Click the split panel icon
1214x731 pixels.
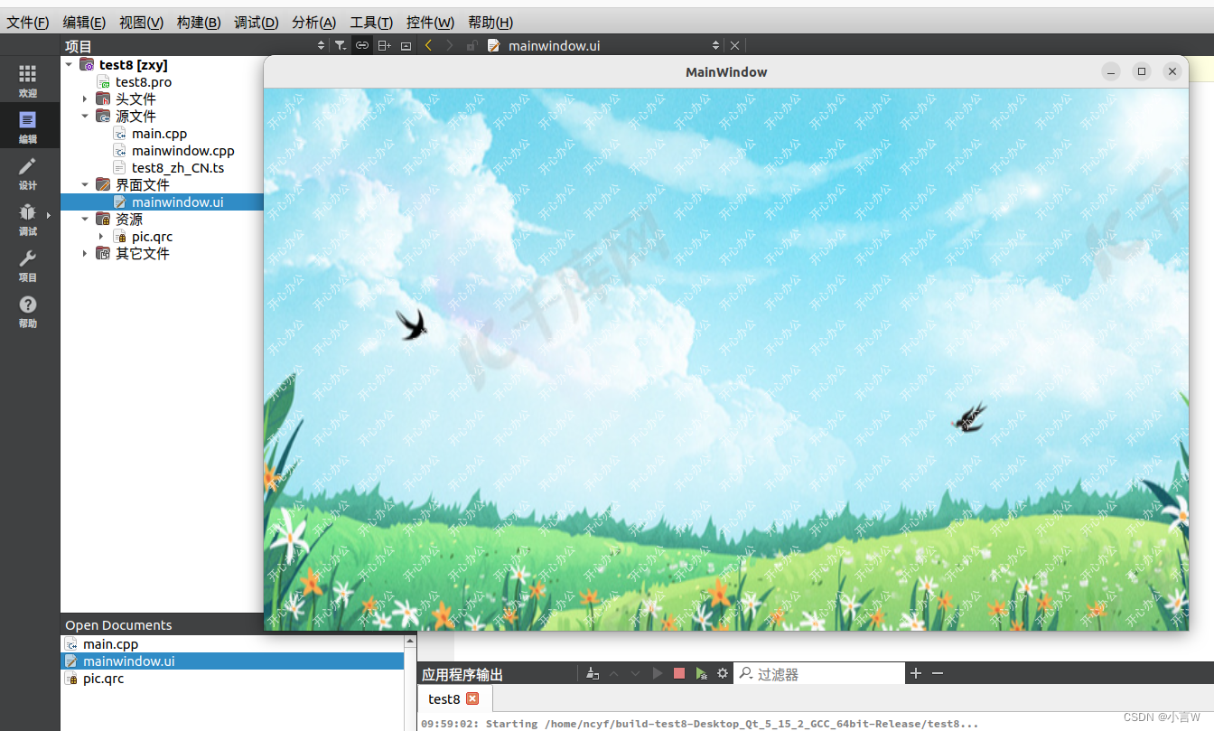coord(385,45)
